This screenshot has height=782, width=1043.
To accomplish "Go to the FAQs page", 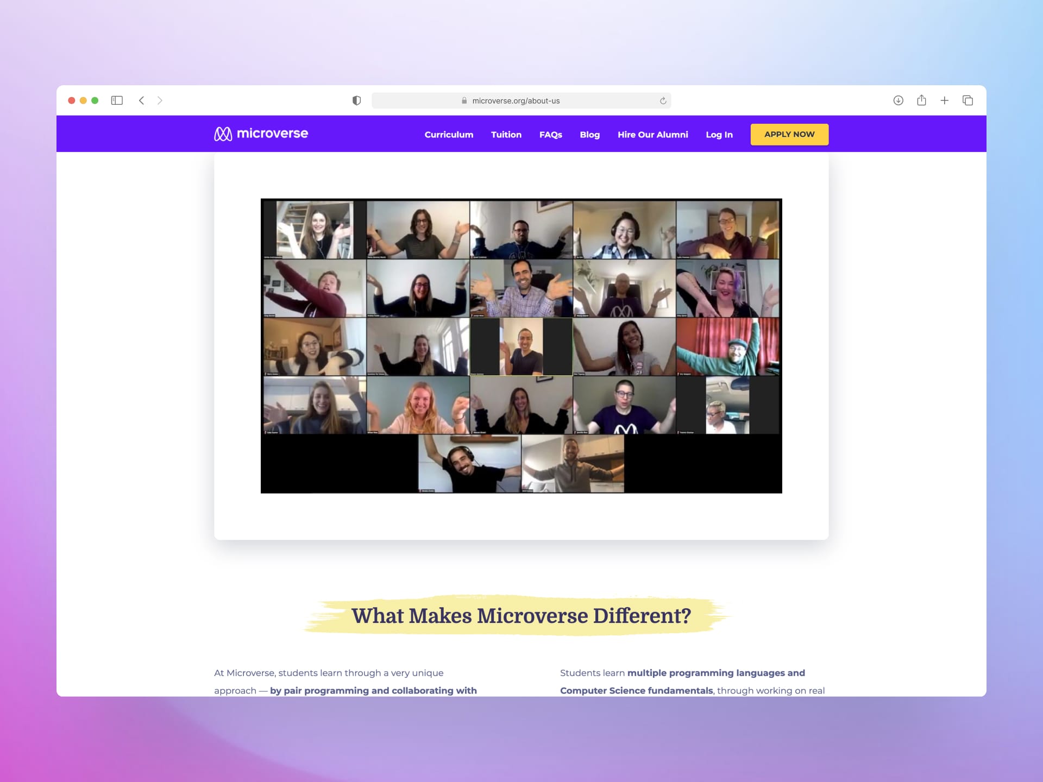I will pyautogui.click(x=550, y=135).
